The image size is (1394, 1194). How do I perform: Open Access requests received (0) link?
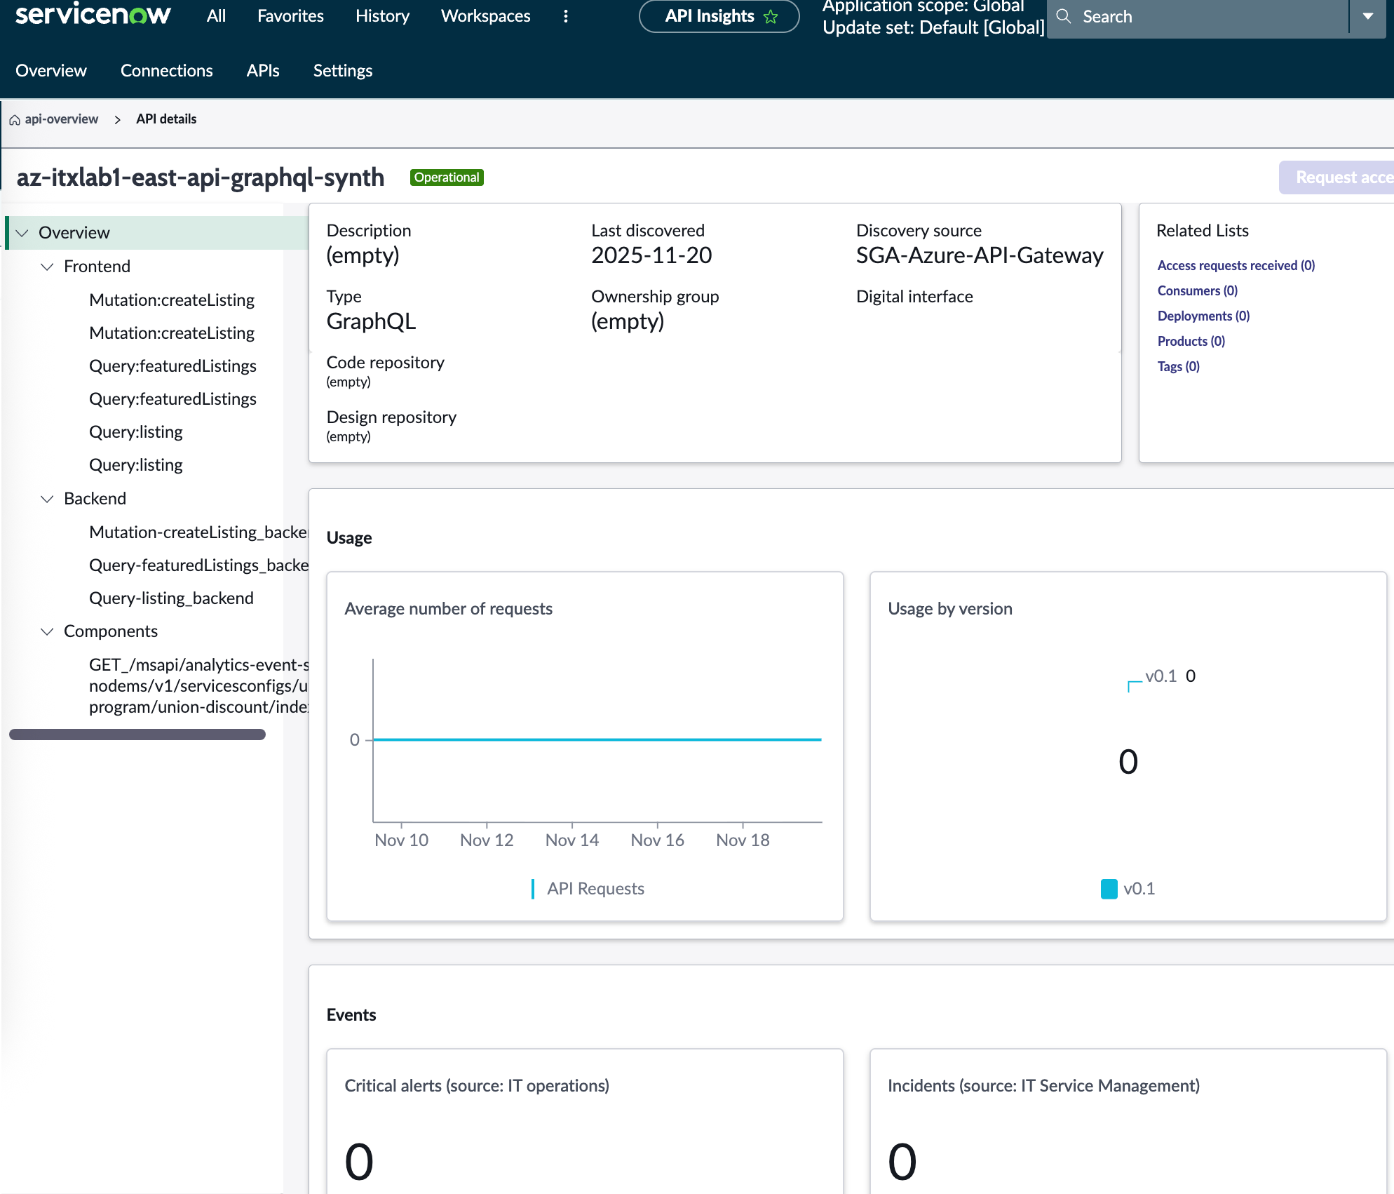coord(1236,265)
